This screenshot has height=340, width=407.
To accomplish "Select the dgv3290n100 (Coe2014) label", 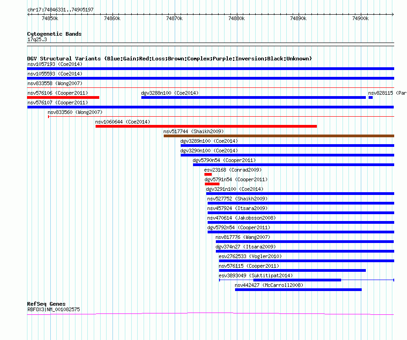I will 209,151.
